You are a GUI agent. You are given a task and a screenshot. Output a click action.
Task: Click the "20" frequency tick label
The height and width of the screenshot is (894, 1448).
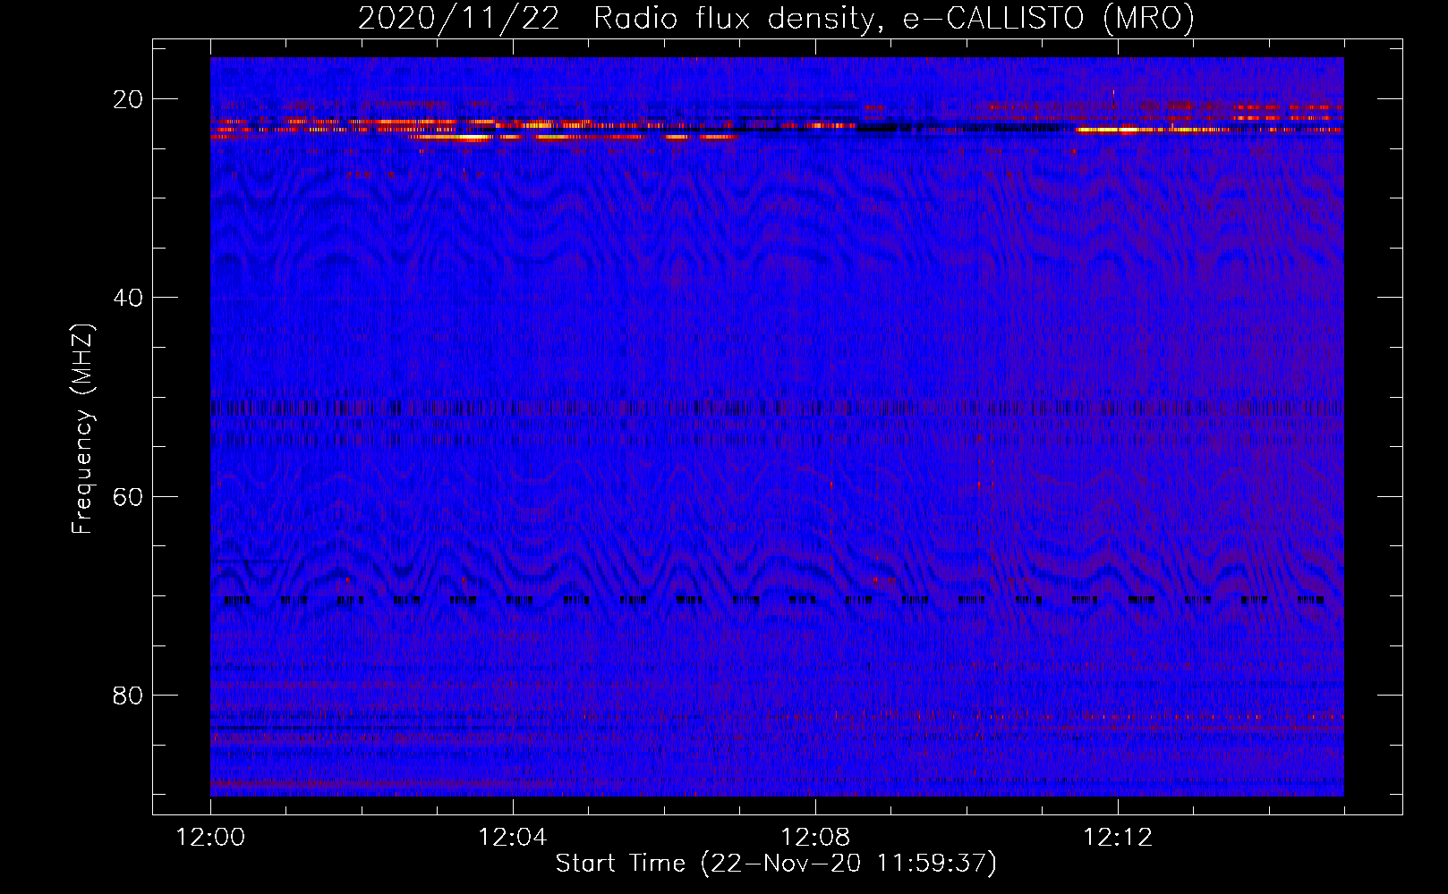click(129, 99)
